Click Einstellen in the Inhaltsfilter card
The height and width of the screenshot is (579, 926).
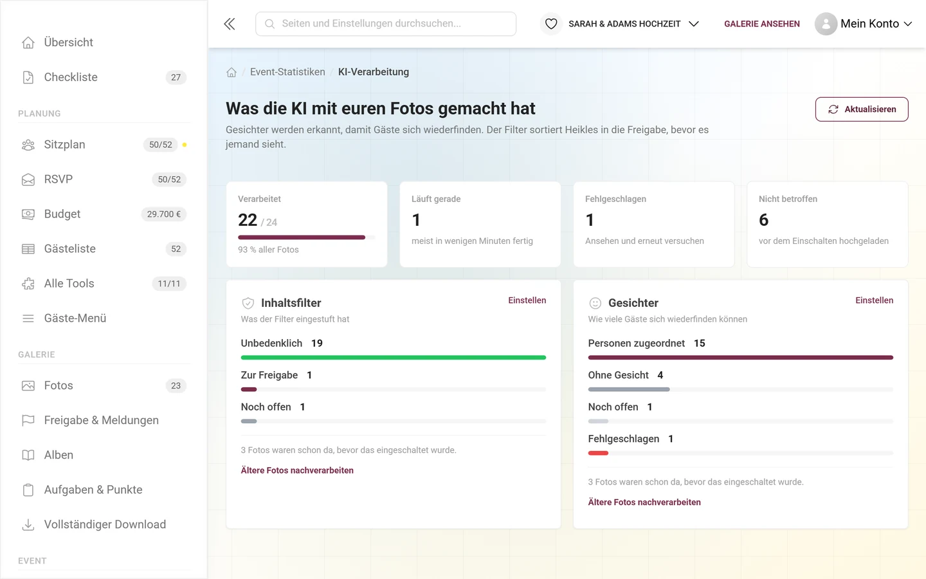pyautogui.click(x=527, y=300)
